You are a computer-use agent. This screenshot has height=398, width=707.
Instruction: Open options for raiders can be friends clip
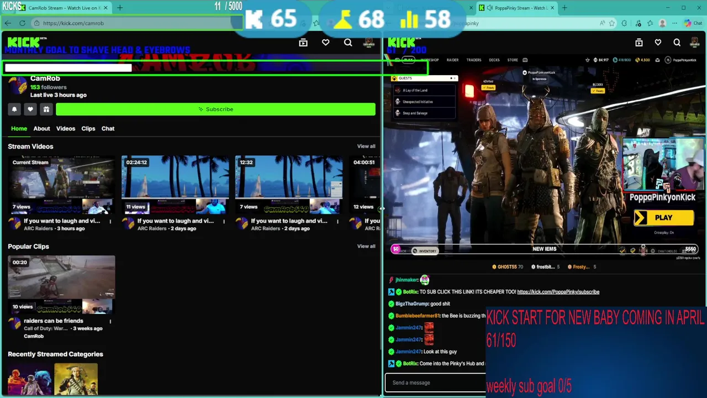pyautogui.click(x=110, y=322)
